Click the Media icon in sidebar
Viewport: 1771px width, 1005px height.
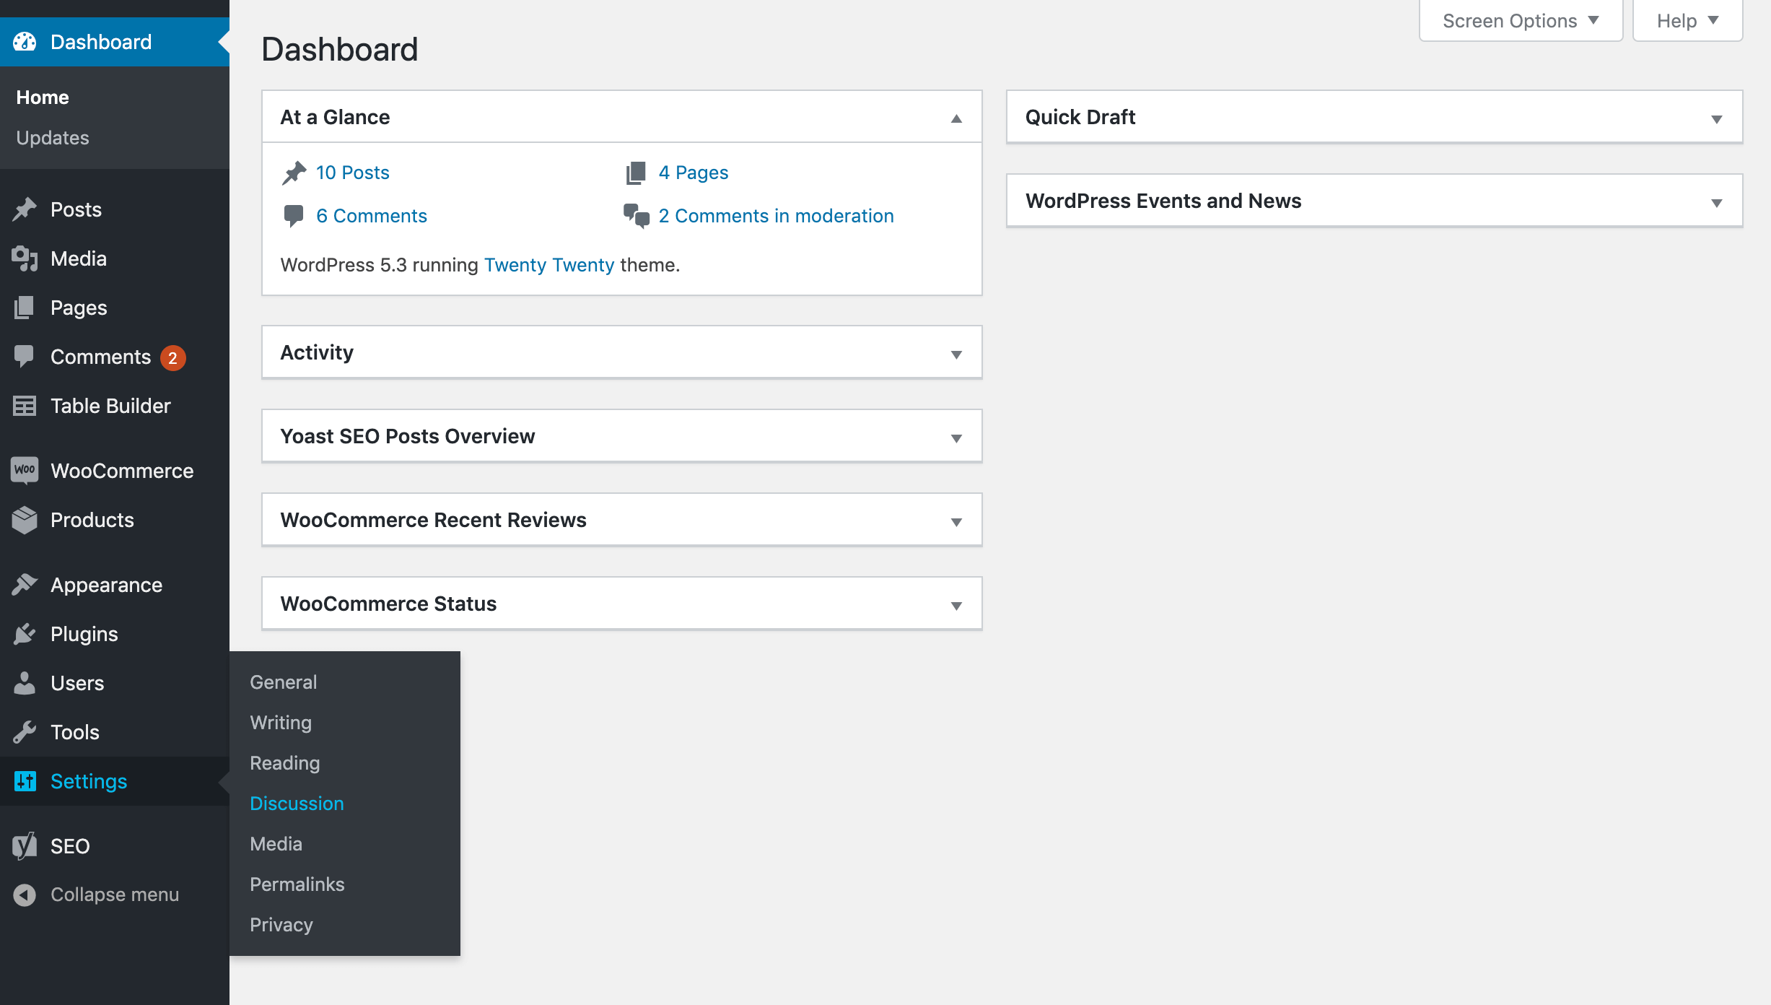(x=25, y=258)
